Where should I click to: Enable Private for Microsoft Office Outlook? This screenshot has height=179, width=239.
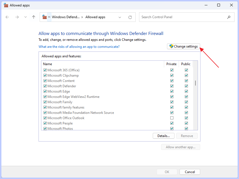point(172,118)
